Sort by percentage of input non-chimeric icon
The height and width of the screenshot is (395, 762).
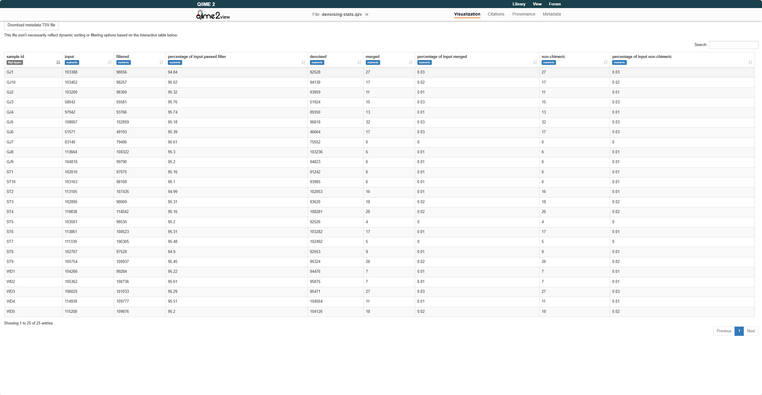tap(750, 62)
